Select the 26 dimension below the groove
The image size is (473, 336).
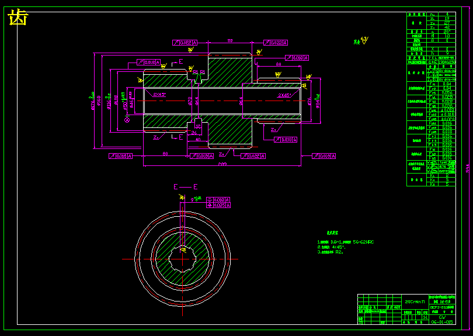(194, 133)
